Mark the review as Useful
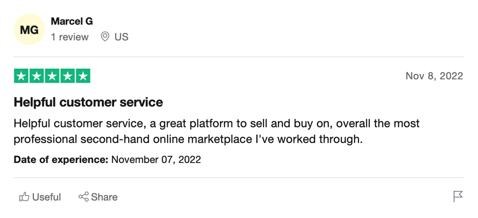The image size is (478, 218). [x=40, y=197]
